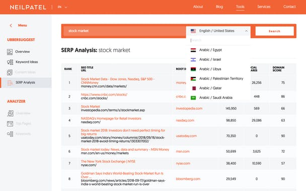Open the Goldman Says India's stock market title
Viewport: 306px width, 191px height.
point(122,175)
